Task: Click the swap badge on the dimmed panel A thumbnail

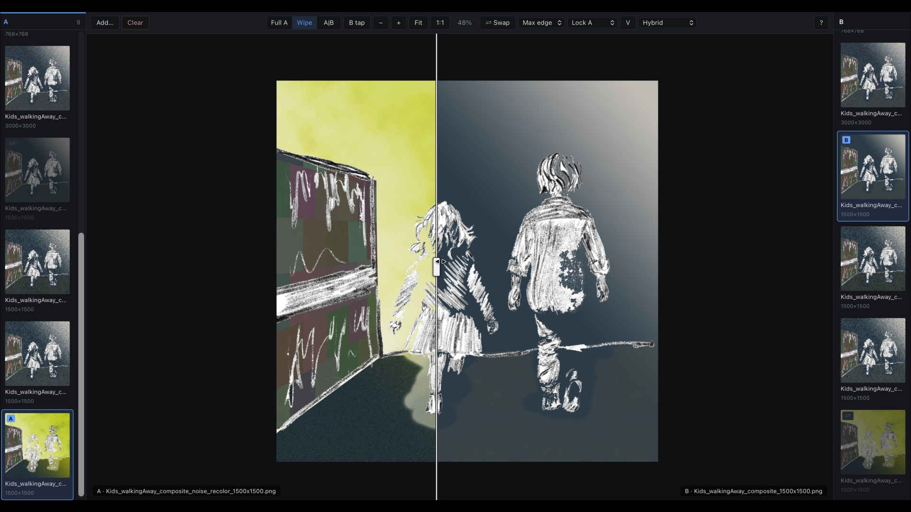Action: (12, 143)
